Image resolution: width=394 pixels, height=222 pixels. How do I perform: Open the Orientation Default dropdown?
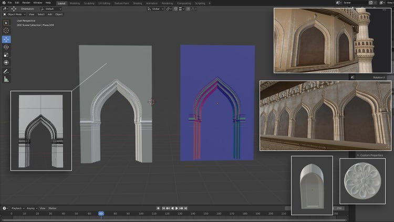point(52,9)
